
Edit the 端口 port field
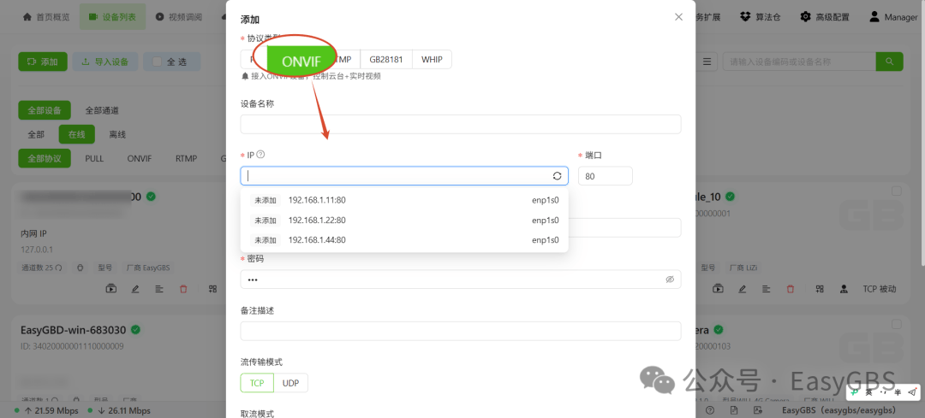coord(606,176)
